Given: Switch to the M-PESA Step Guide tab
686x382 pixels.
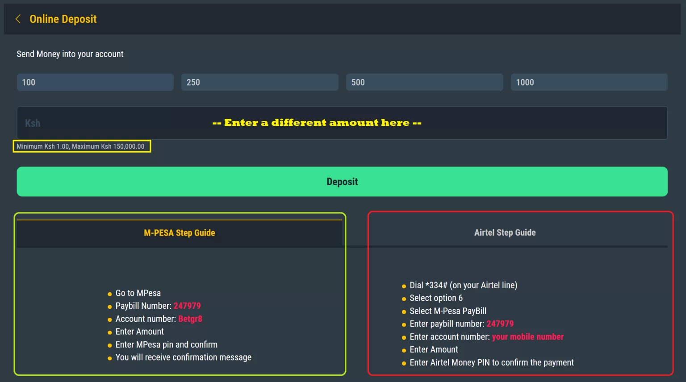Looking at the screenshot, I should 180,233.
